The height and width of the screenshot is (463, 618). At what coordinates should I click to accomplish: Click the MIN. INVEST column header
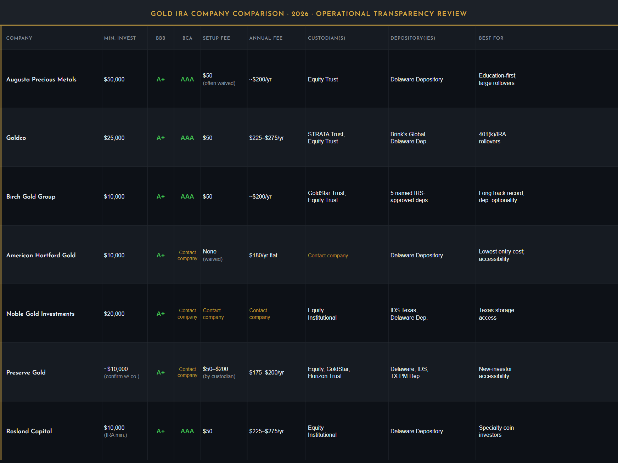click(120, 38)
